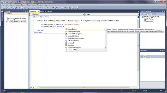This screenshot has height=93, width=167.
Task: Toggle auto-hide pin on Toolbox panel
Action: click(x=26, y=11)
